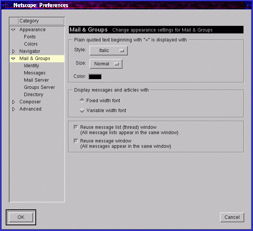Click the "Fixed width font" label
The height and width of the screenshot is (231, 253).
(103, 101)
